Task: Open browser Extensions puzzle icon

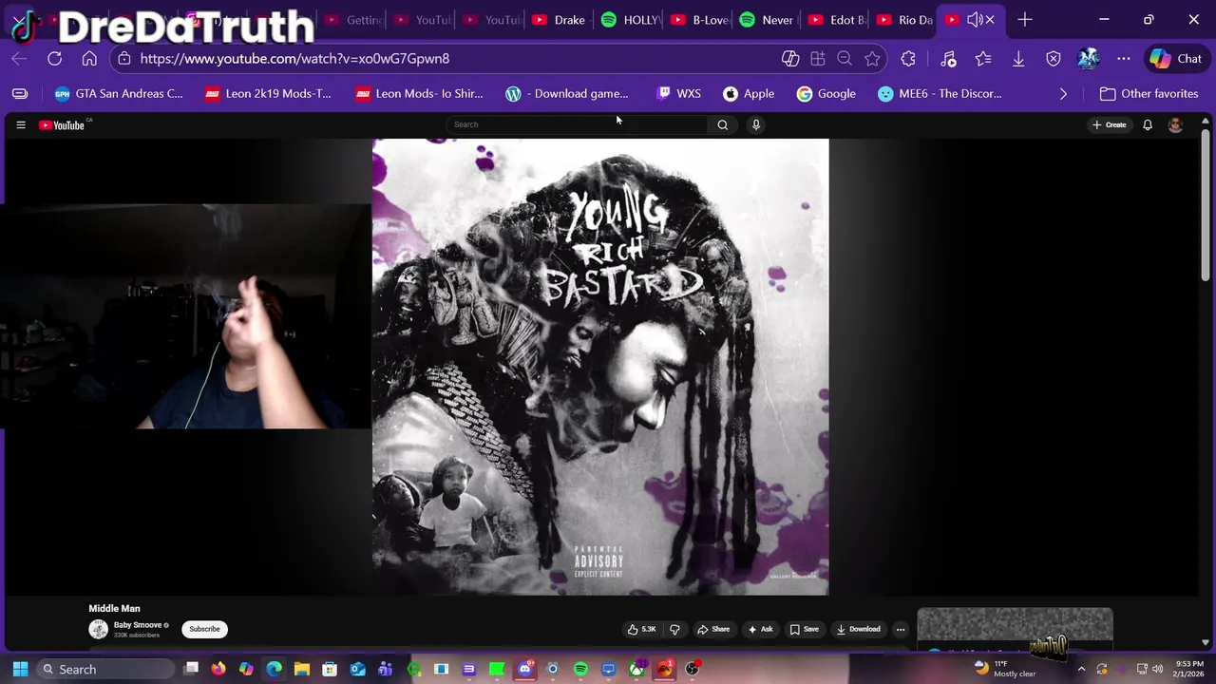Action: pos(908,59)
